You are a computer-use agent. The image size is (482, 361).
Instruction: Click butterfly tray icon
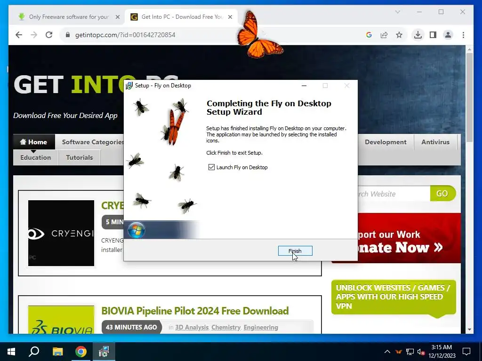click(398, 352)
